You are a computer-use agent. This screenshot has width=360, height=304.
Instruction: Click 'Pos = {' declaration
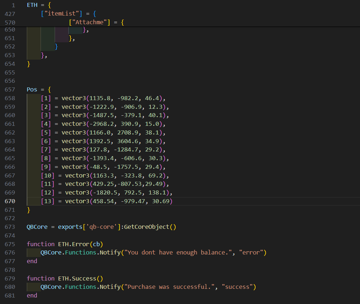(x=39, y=90)
